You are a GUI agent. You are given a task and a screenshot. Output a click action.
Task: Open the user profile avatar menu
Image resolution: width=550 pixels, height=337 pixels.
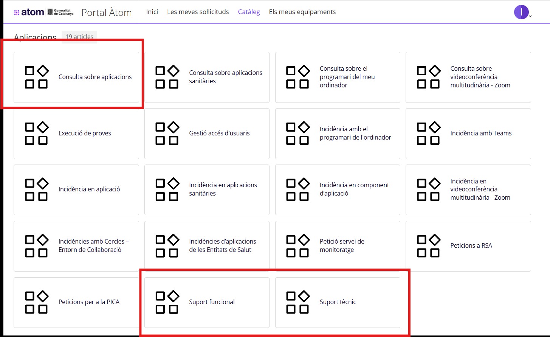point(521,12)
